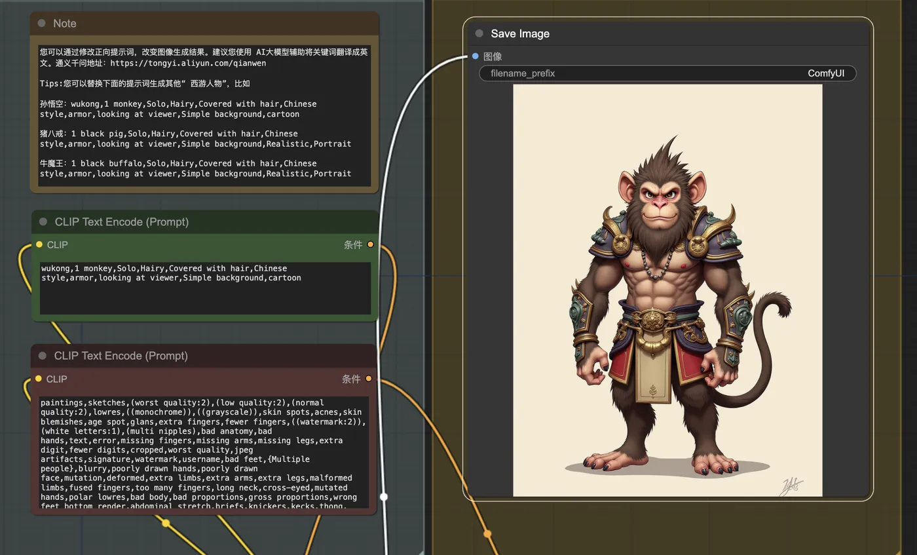Select the red CLIP Text Encode (Prompt) title

tap(121, 356)
